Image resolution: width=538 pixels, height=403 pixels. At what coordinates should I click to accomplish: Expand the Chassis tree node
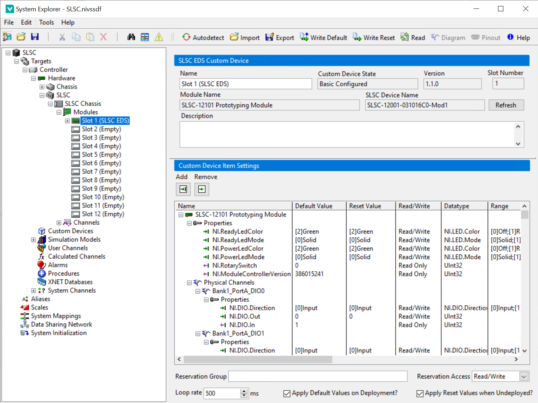pyautogui.click(x=42, y=87)
